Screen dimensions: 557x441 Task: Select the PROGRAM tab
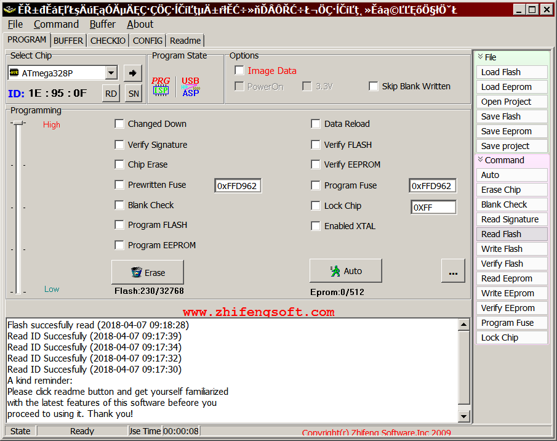pyautogui.click(x=26, y=39)
